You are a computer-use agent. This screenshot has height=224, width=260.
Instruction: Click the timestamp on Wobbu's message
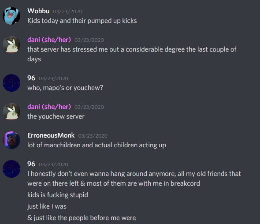(68, 11)
